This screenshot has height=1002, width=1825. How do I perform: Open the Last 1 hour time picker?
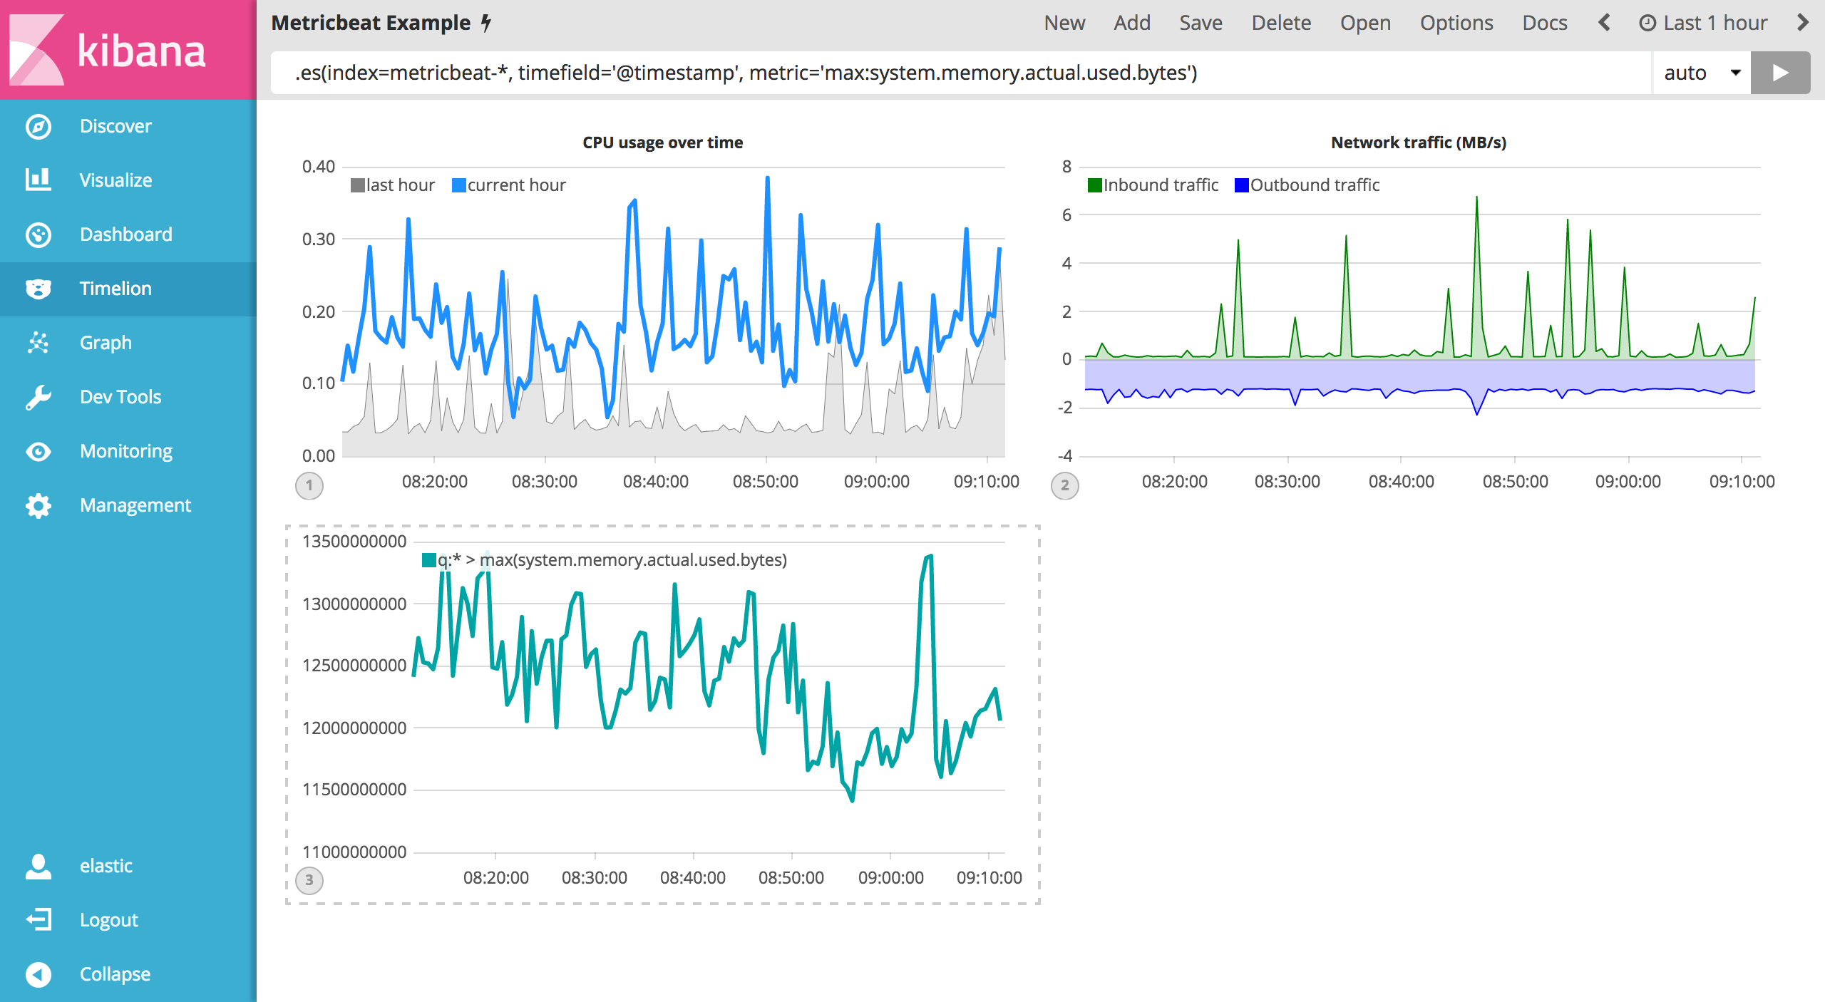(1702, 23)
